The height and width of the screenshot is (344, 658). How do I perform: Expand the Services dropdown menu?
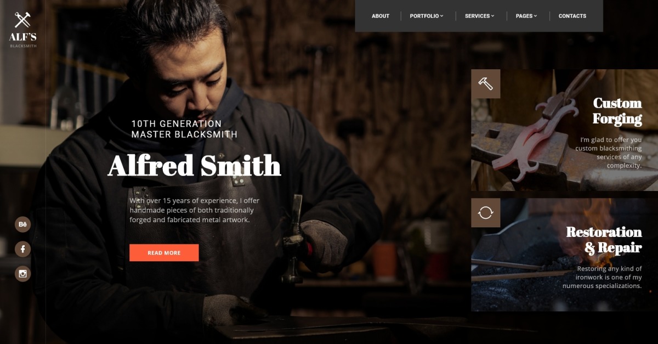click(480, 16)
